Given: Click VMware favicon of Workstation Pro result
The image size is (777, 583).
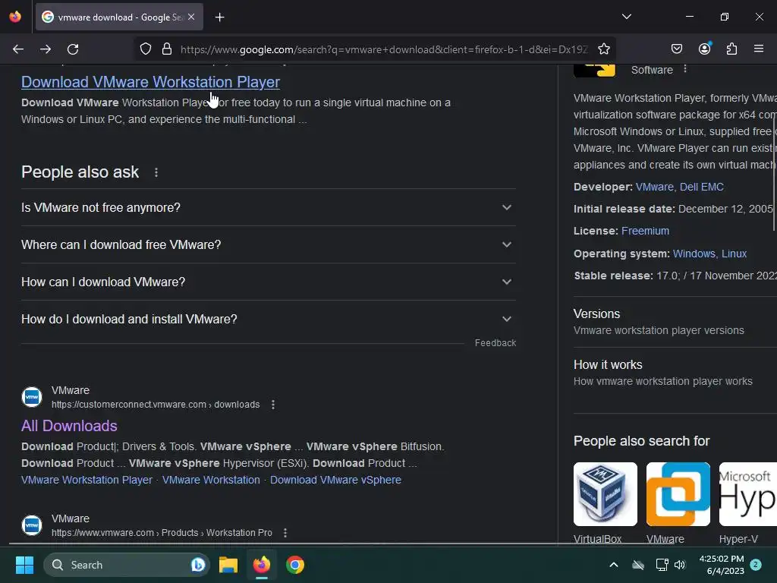Looking at the screenshot, I should [32, 525].
